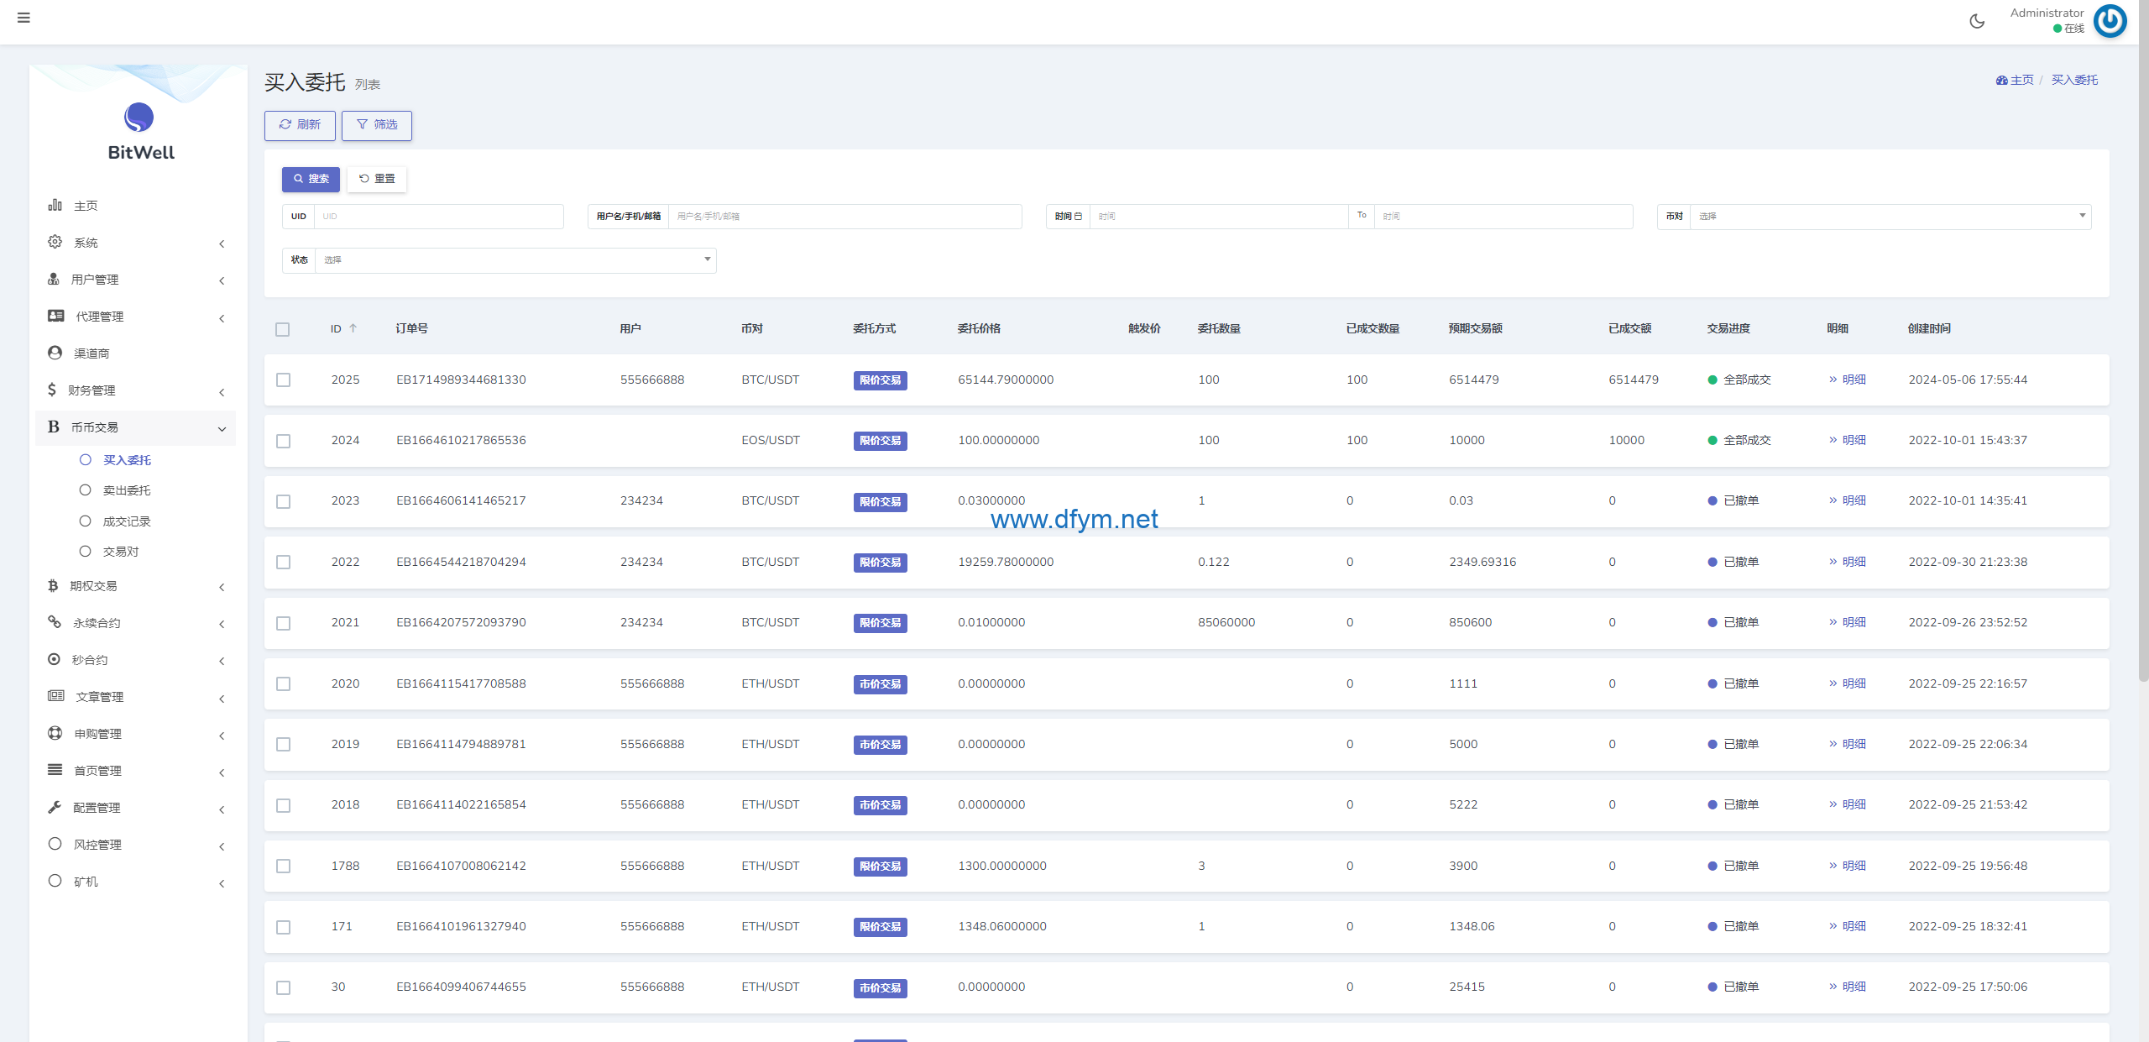This screenshot has width=2149, height=1042.
Task: Check the box for order ID 2025
Action: coord(284,380)
